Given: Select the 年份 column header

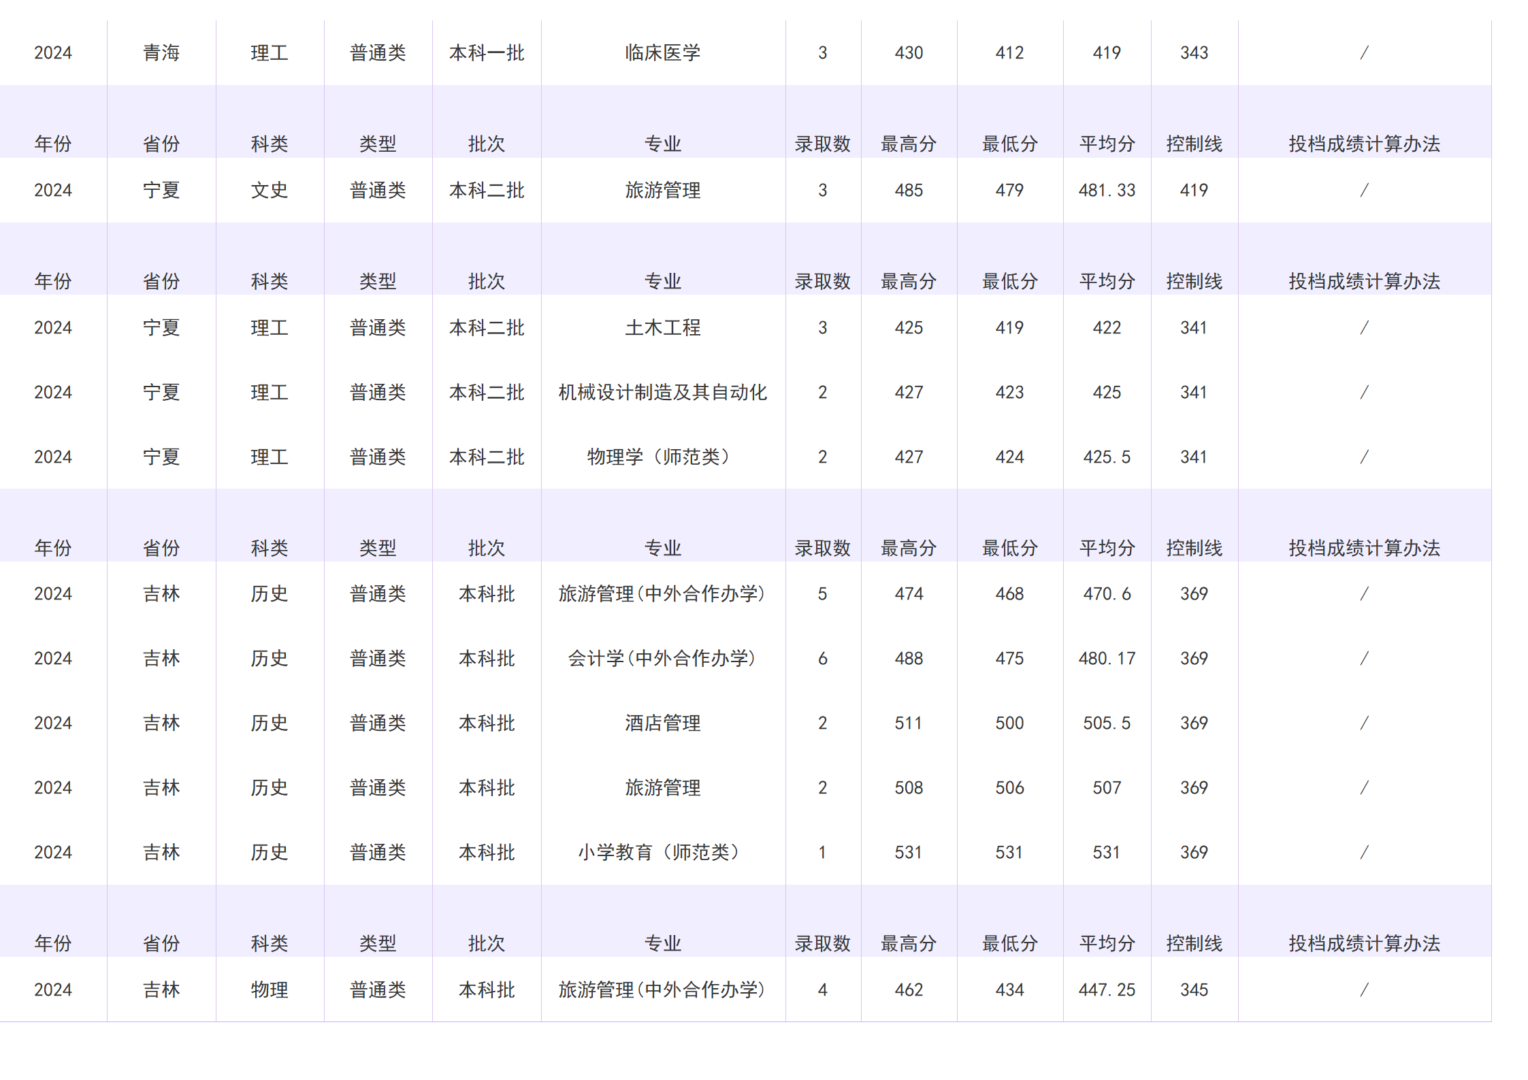Looking at the screenshot, I should [x=53, y=143].
